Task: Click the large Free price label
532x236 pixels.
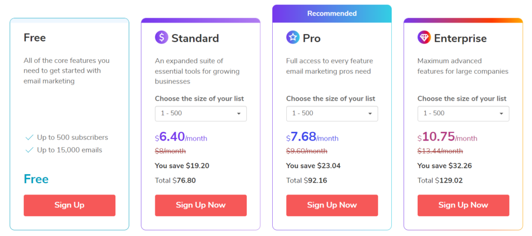Action: click(36, 179)
